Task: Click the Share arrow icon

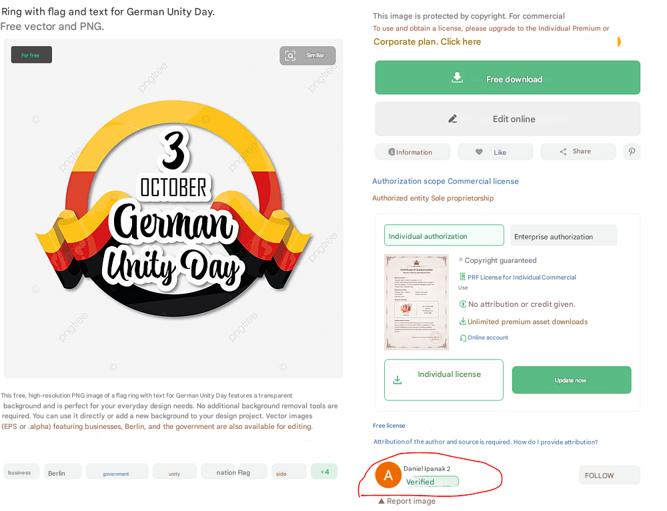Action: point(564,152)
